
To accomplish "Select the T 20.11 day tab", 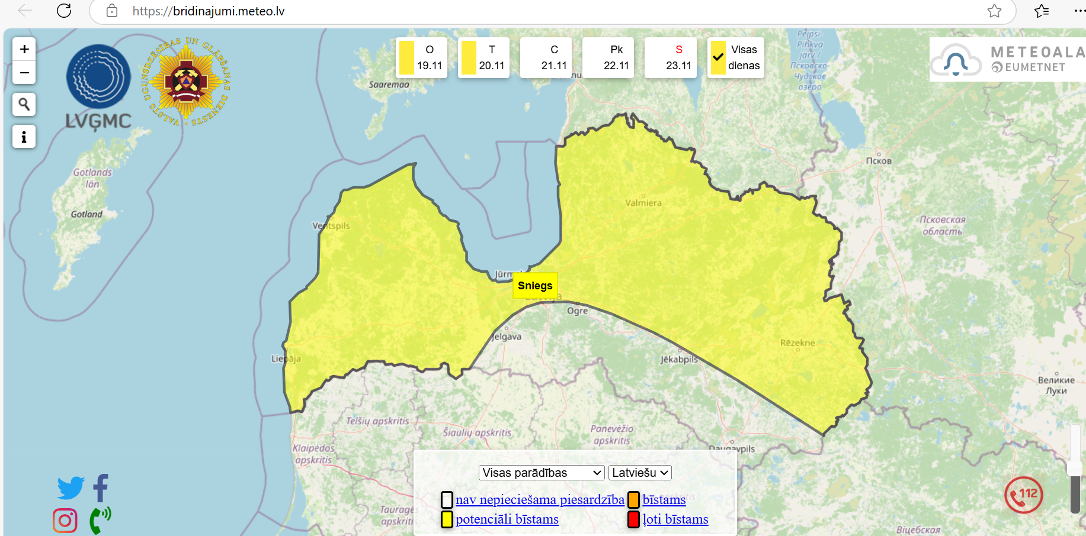I will point(484,57).
